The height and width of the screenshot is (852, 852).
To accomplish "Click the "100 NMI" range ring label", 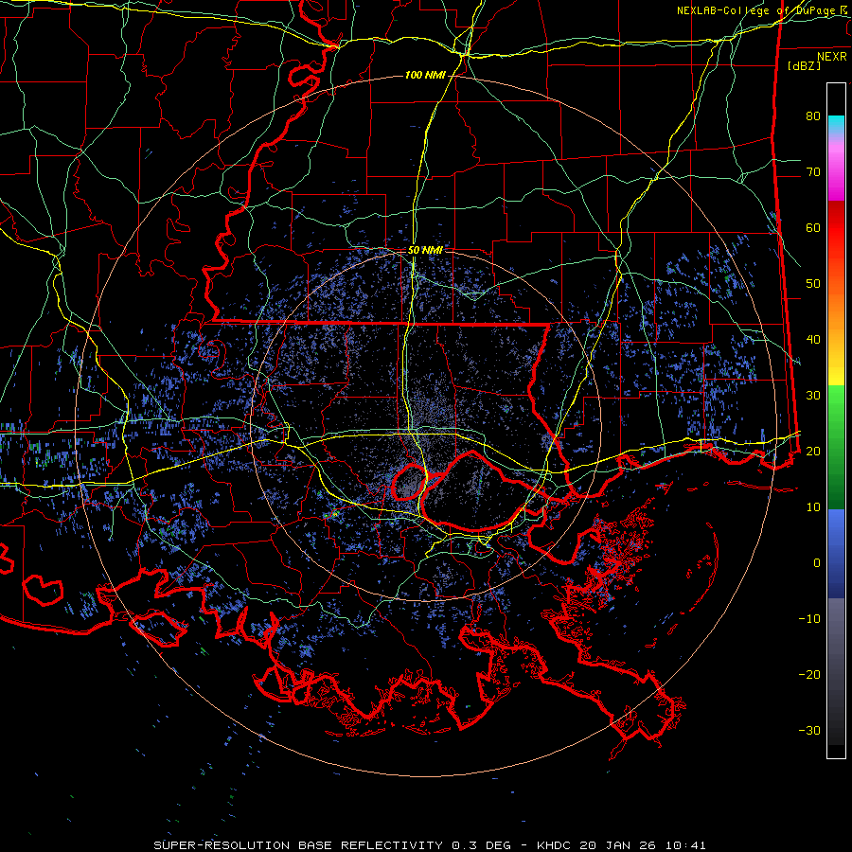I will tap(425, 75).
